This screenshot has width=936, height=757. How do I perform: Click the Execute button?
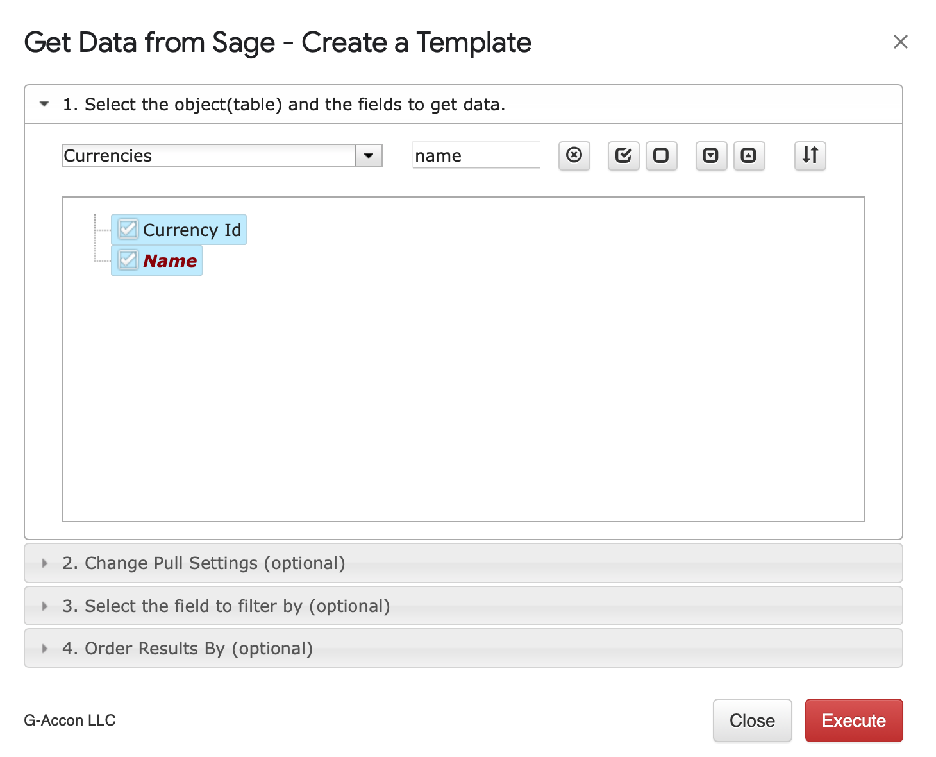(x=854, y=720)
